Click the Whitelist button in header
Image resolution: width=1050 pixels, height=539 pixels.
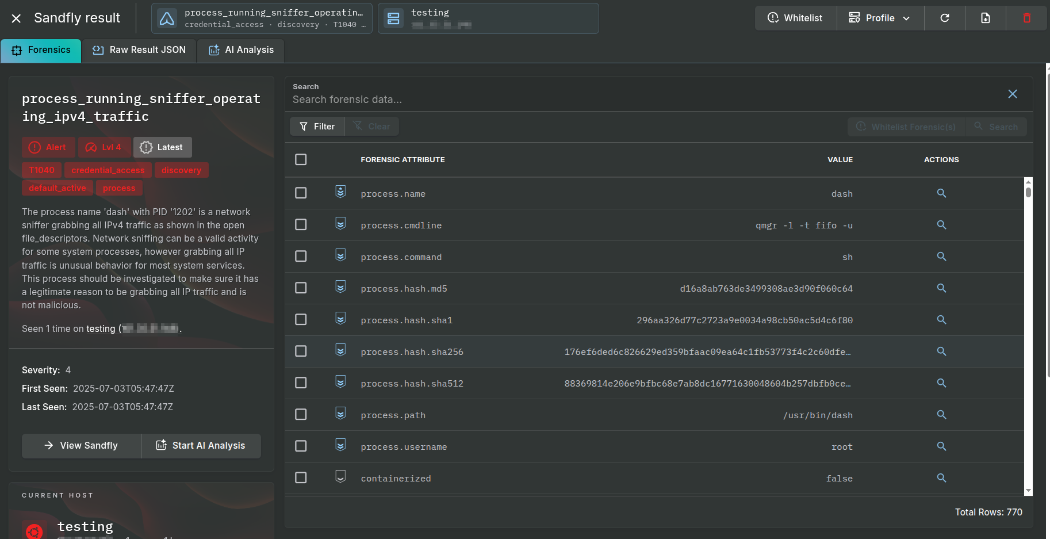(x=795, y=18)
